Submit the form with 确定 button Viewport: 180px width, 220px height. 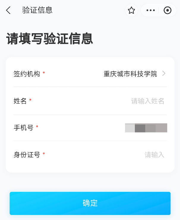pyautogui.click(x=90, y=203)
